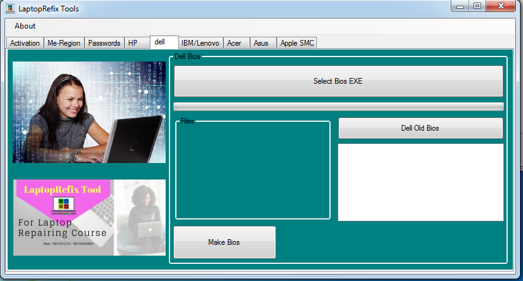Maximize the LaptopRefix Tools window
This screenshot has height=281, width=523.
click(477, 6)
